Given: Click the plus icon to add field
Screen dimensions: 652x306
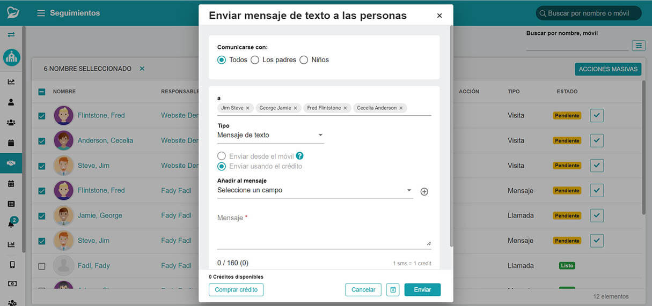Looking at the screenshot, I should 424,191.
